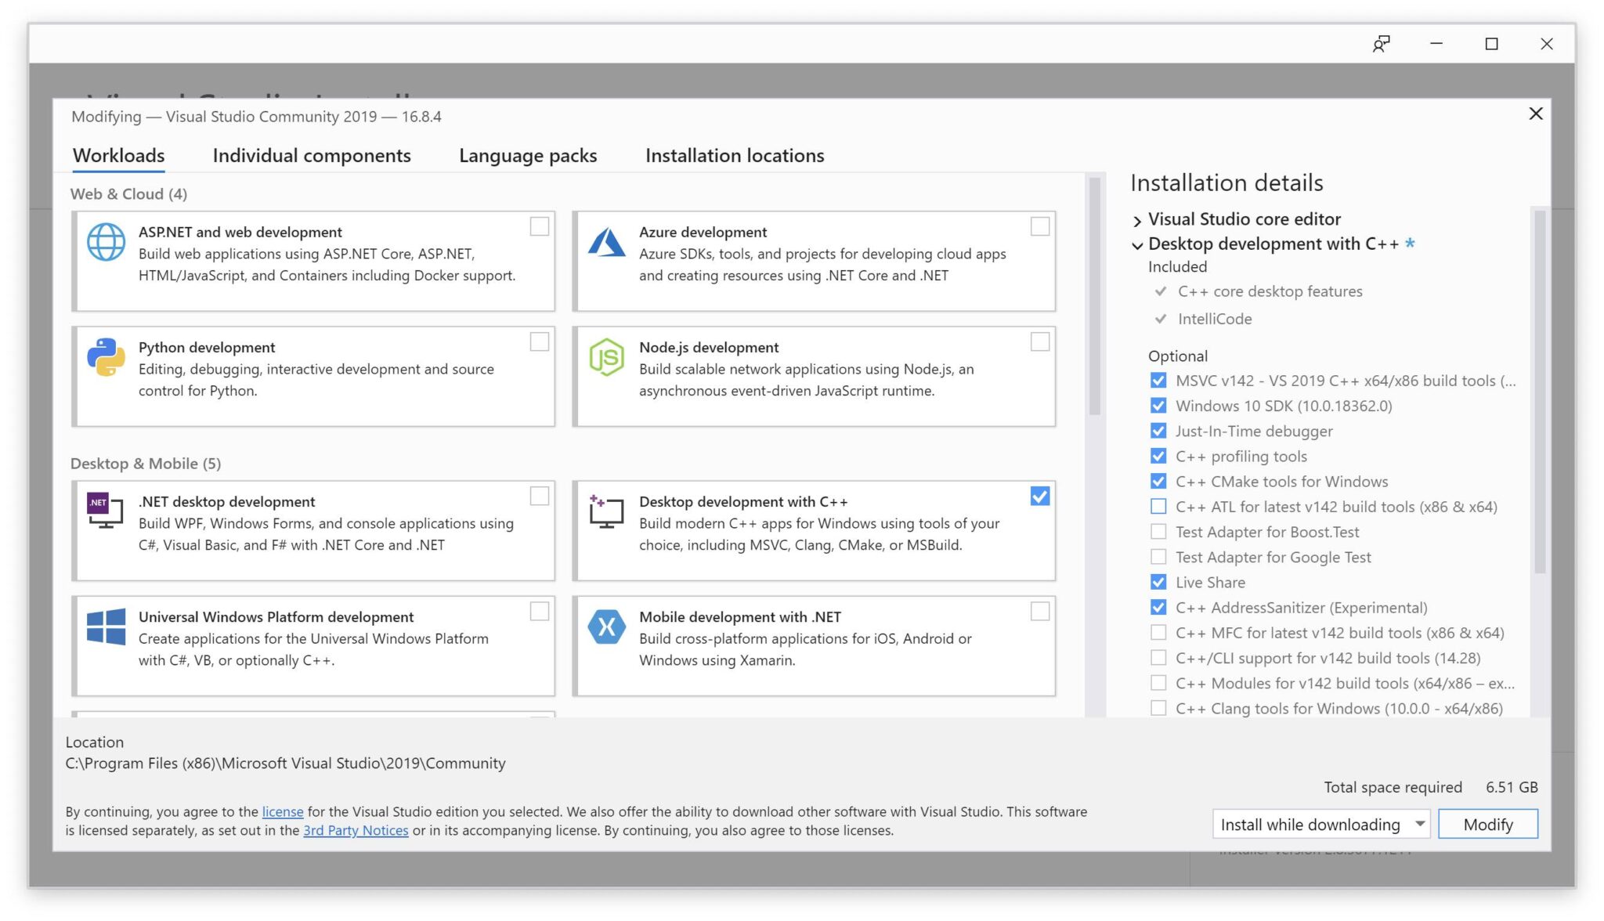Click the Xamarin mobile development icon
Image resolution: width=1604 pixels, height=921 pixels.
[606, 627]
